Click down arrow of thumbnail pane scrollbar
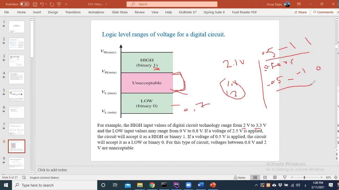 point(32,172)
